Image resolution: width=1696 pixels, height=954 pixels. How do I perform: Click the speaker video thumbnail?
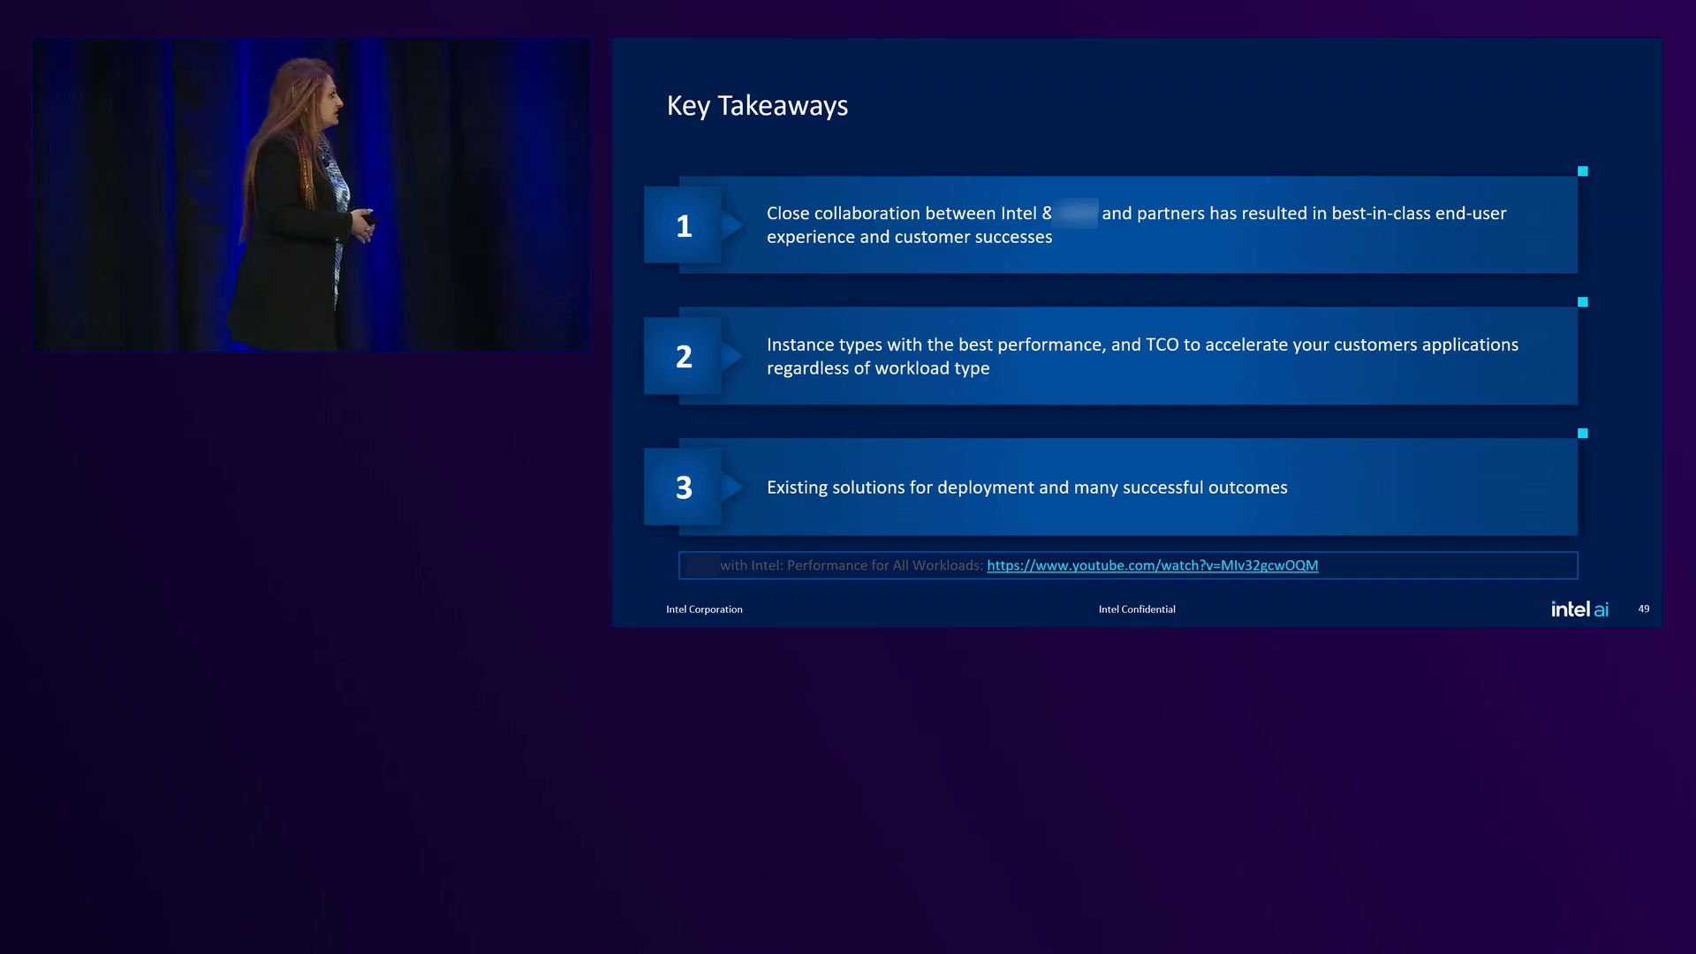[311, 194]
